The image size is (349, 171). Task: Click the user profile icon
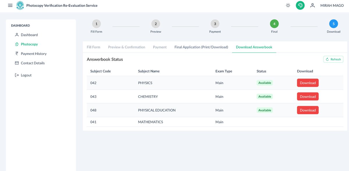(313, 5)
